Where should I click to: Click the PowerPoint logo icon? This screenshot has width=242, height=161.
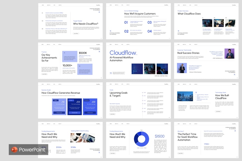(14, 150)
